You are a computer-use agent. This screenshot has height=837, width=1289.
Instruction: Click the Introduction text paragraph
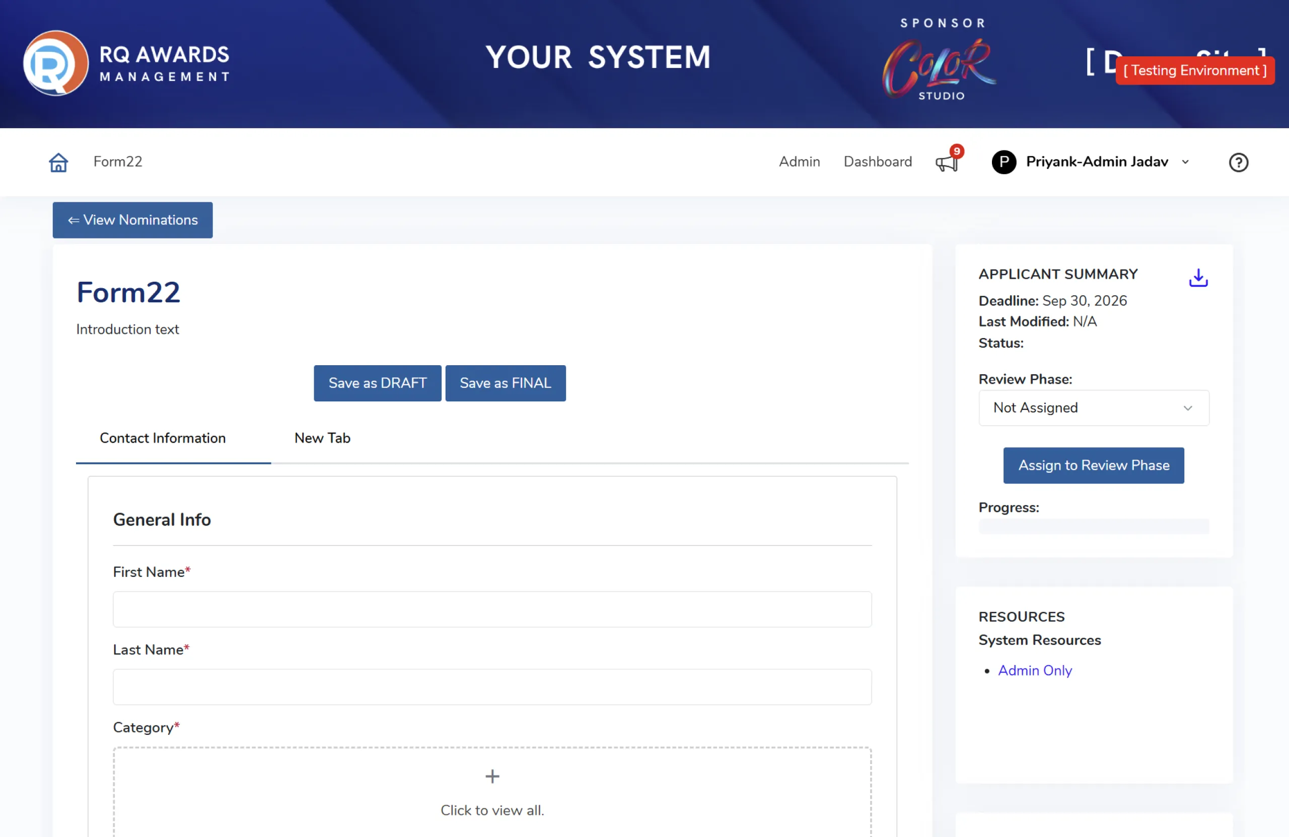pos(127,329)
